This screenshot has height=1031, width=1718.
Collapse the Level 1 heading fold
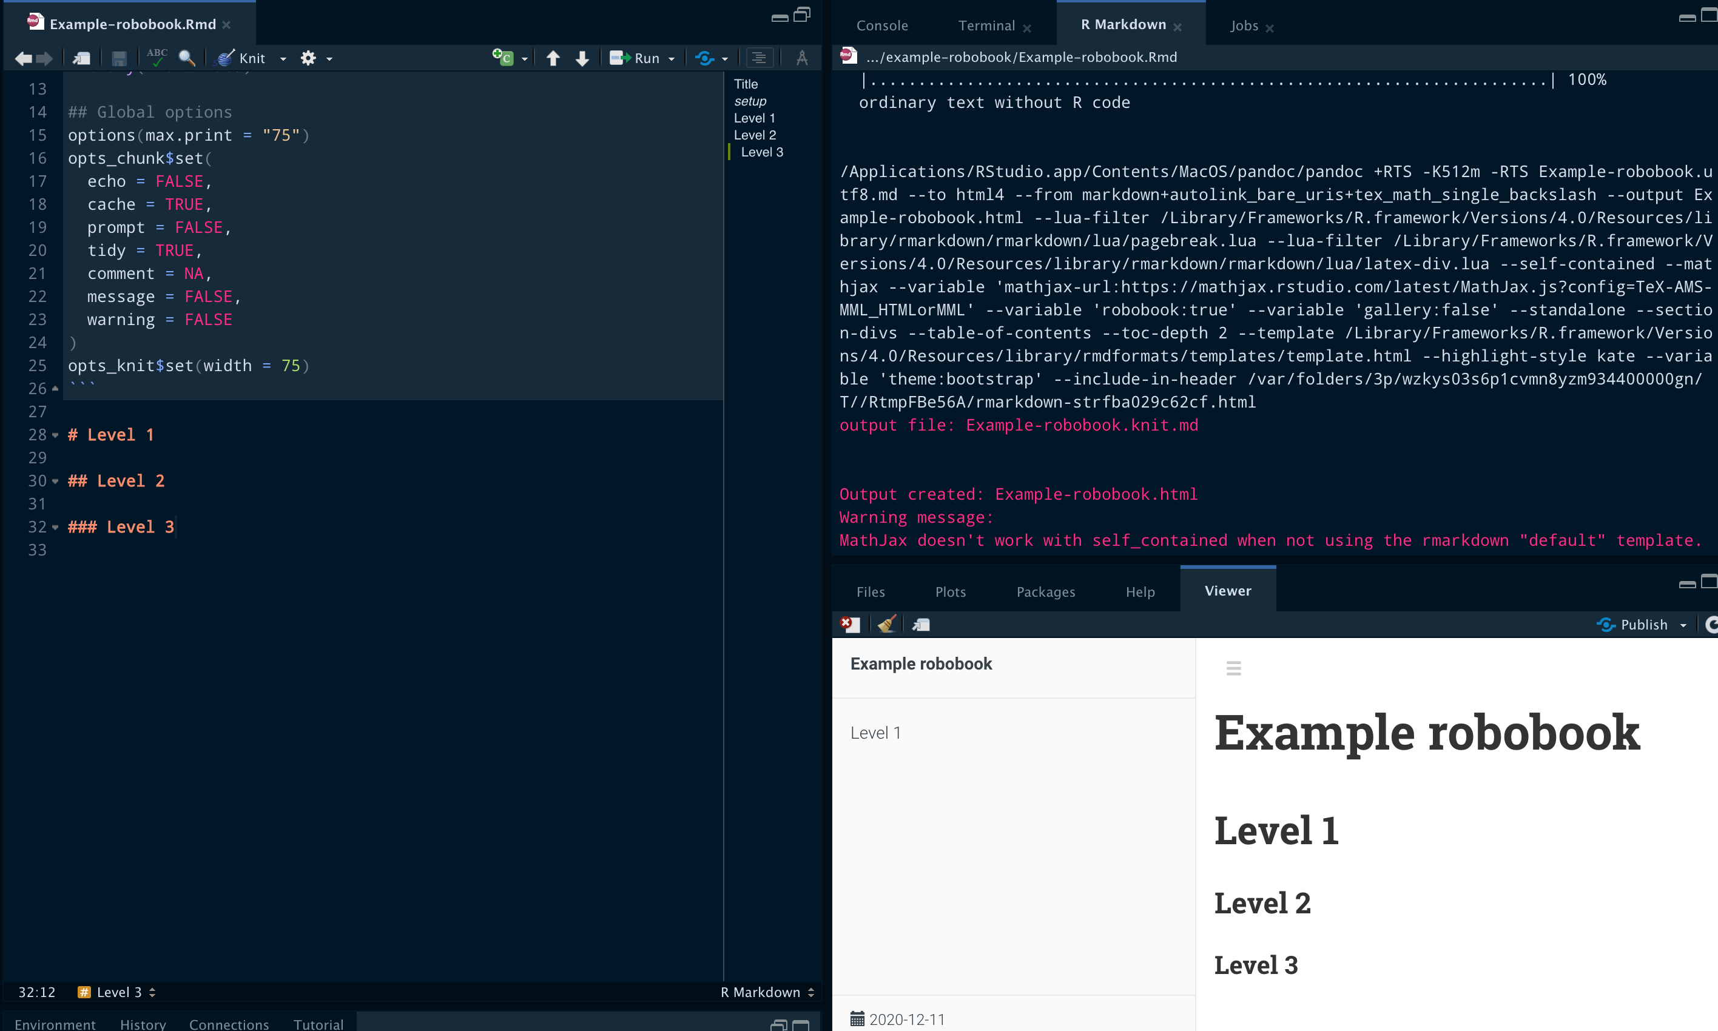coord(56,435)
